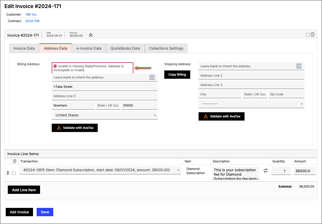This screenshot has width=322, height=224.
Task: Click the Quantity field showing 1
Action: (x=281, y=171)
